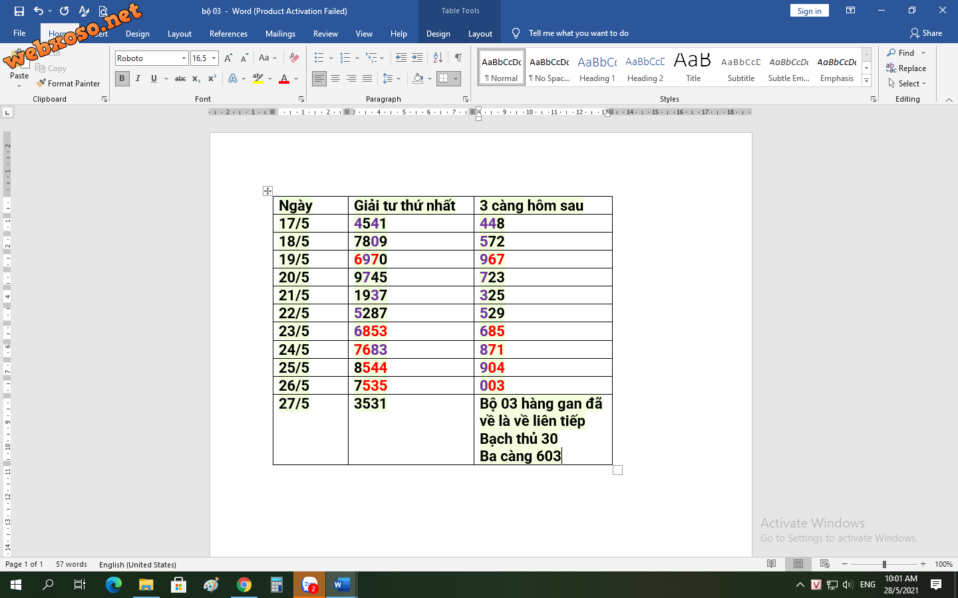The height and width of the screenshot is (598, 958).
Task: Open the font size 16.5 dropdown
Action: [214, 58]
